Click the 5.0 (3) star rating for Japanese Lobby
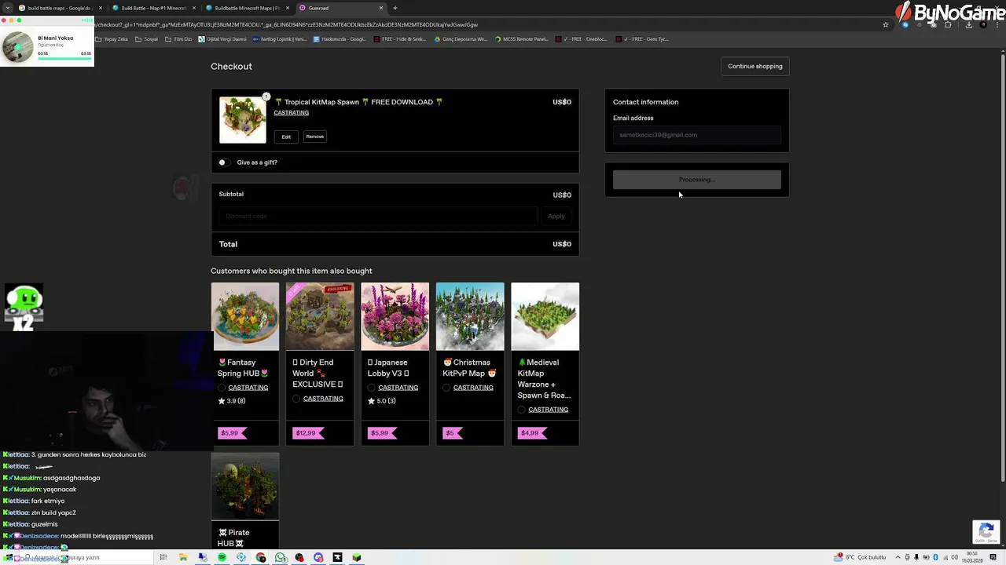 pos(381,401)
